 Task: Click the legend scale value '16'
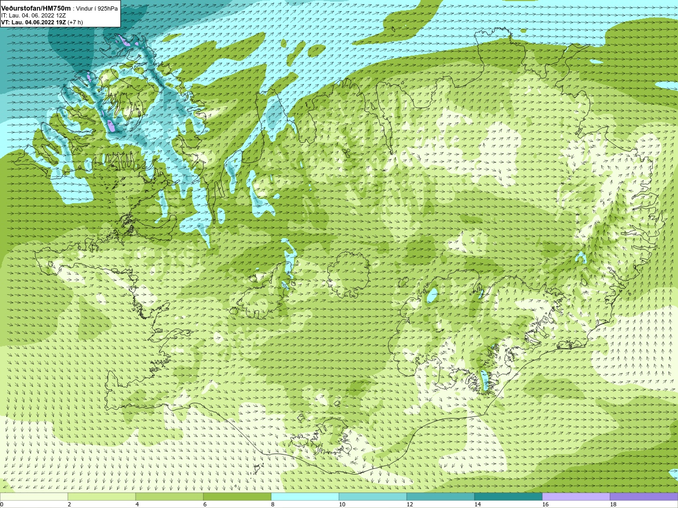coord(545,504)
